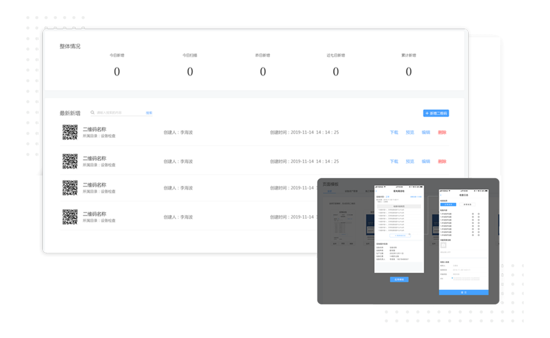
Task: Select the 昨日新增 count value
Action: click(x=263, y=72)
